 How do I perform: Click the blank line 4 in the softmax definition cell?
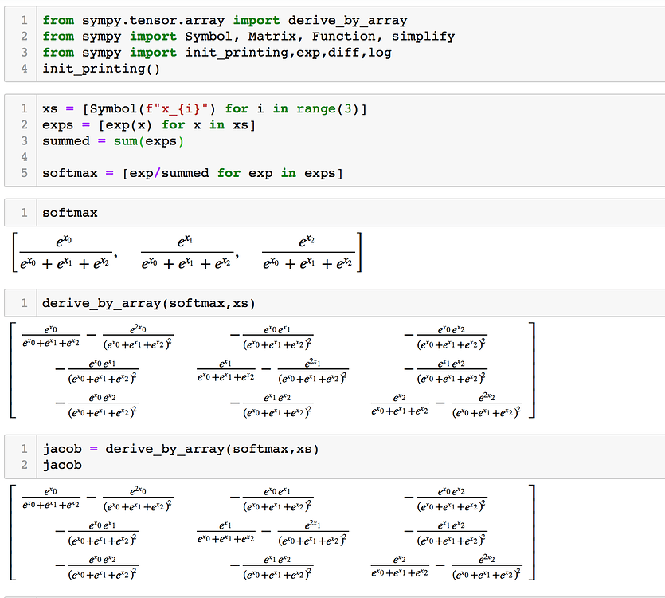pos(239,157)
